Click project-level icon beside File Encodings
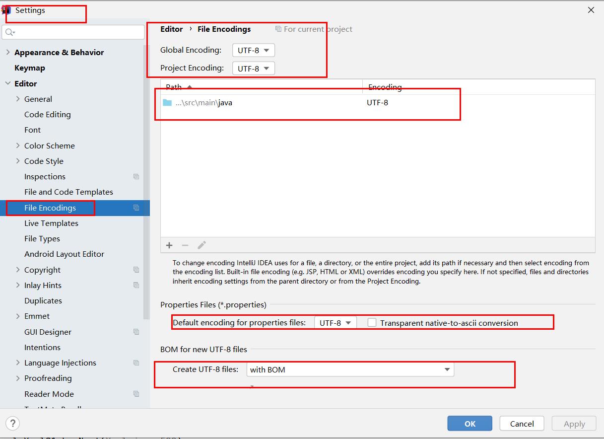 [x=136, y=208]
